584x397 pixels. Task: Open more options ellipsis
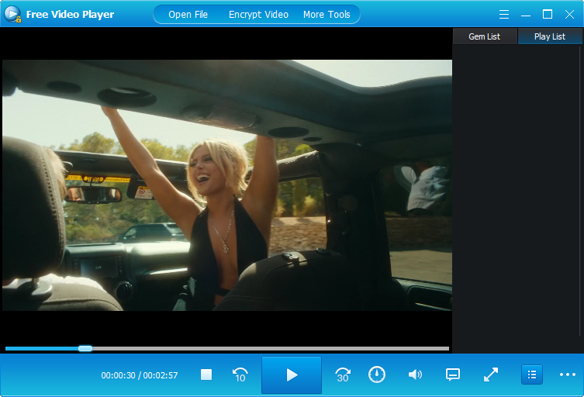[x=568, y=375]
